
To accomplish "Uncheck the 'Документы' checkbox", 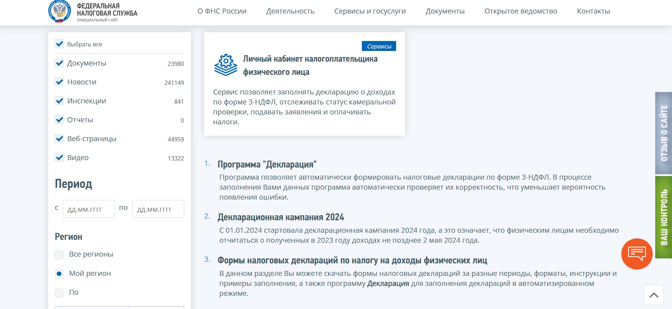I will pyautogui.click(x=59, y=63).
